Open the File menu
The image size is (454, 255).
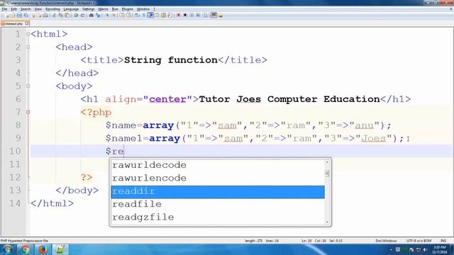point(4,9)
